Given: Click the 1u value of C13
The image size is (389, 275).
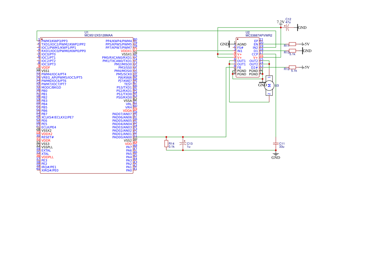Looking at the screenshot, I should tap(189, 147).
